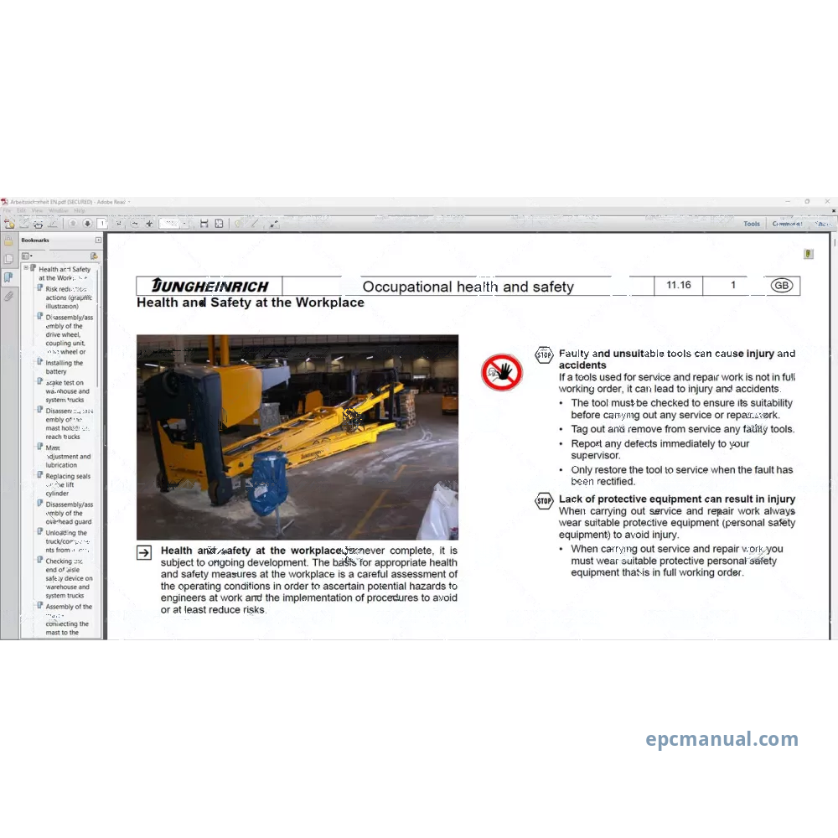The height and width of the screenshot is (838, 838).
Task: Open the mast holder on reach trucks bookmark
Action: point(69,424)
